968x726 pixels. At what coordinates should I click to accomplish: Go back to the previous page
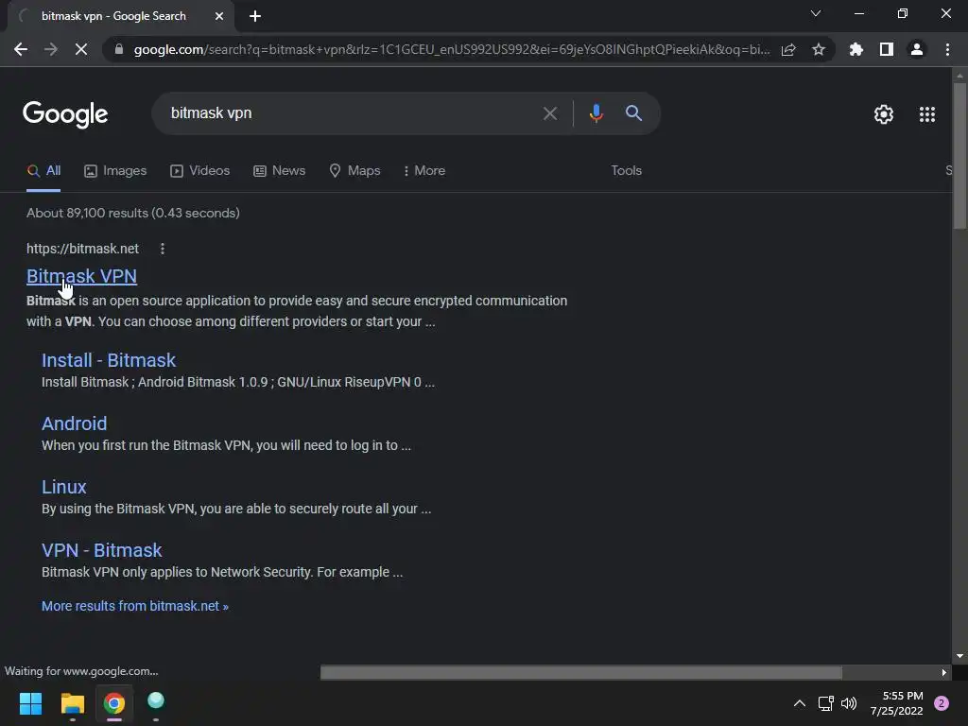(21, 49)
